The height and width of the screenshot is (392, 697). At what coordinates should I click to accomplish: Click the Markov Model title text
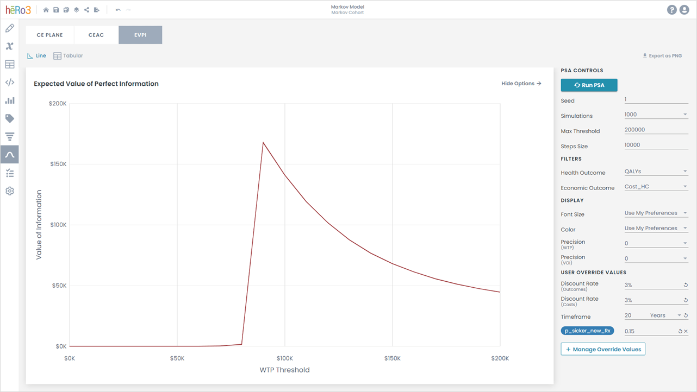coord(347,7)
